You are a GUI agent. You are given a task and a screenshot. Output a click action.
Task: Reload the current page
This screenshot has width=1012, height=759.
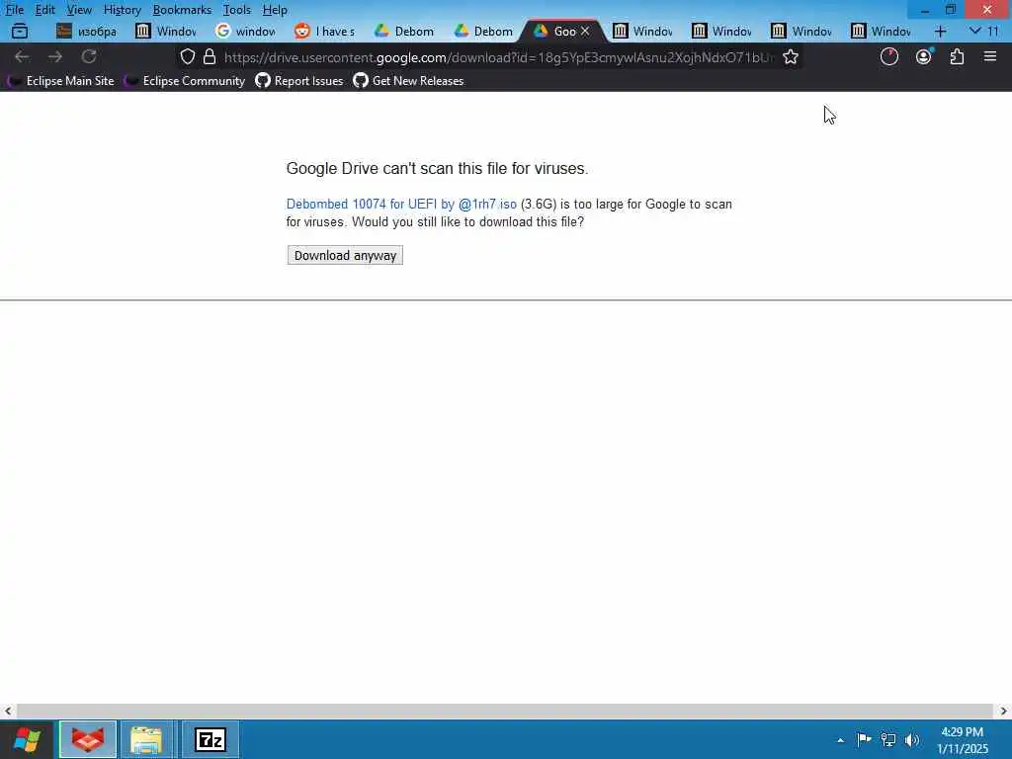[89, 56]
